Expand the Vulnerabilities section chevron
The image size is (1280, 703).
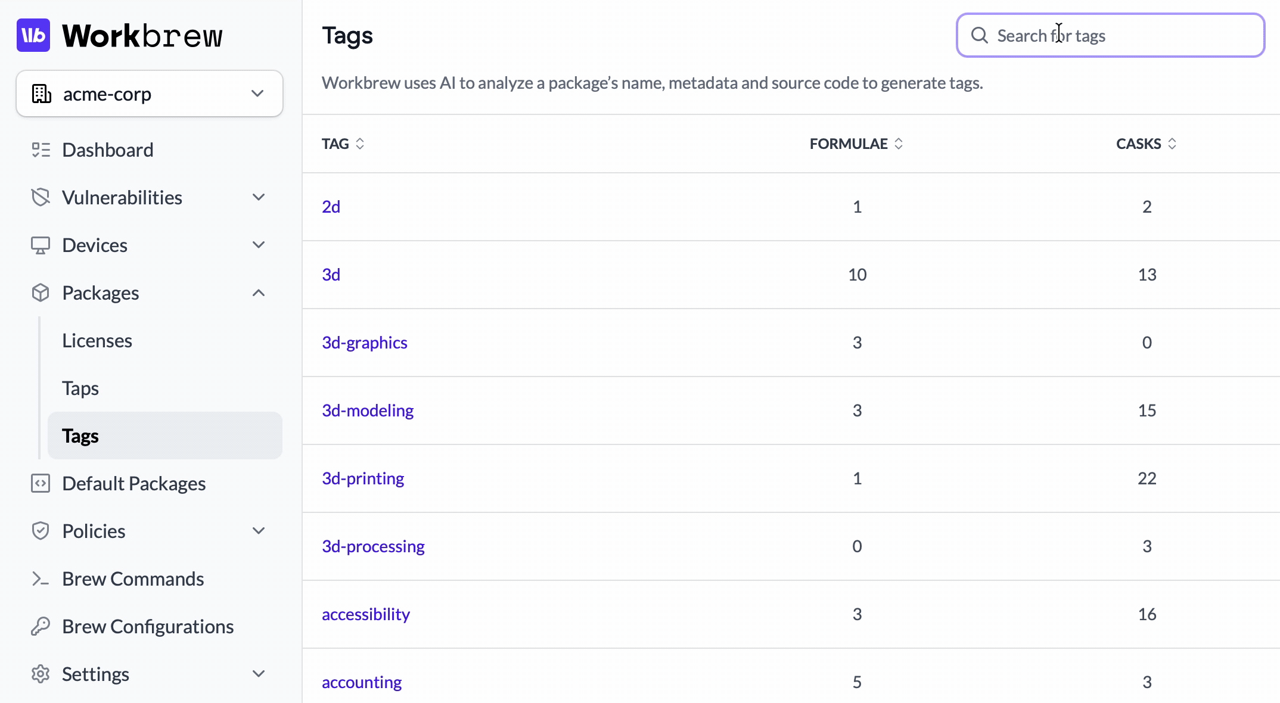259,197
